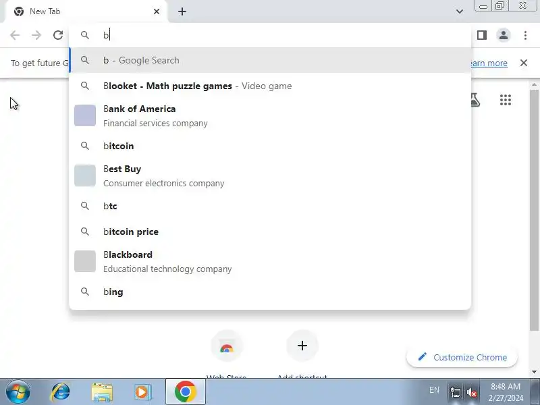
Task: Launch Internet Explorer from the taskbar
Action: [x=61, y=392]
